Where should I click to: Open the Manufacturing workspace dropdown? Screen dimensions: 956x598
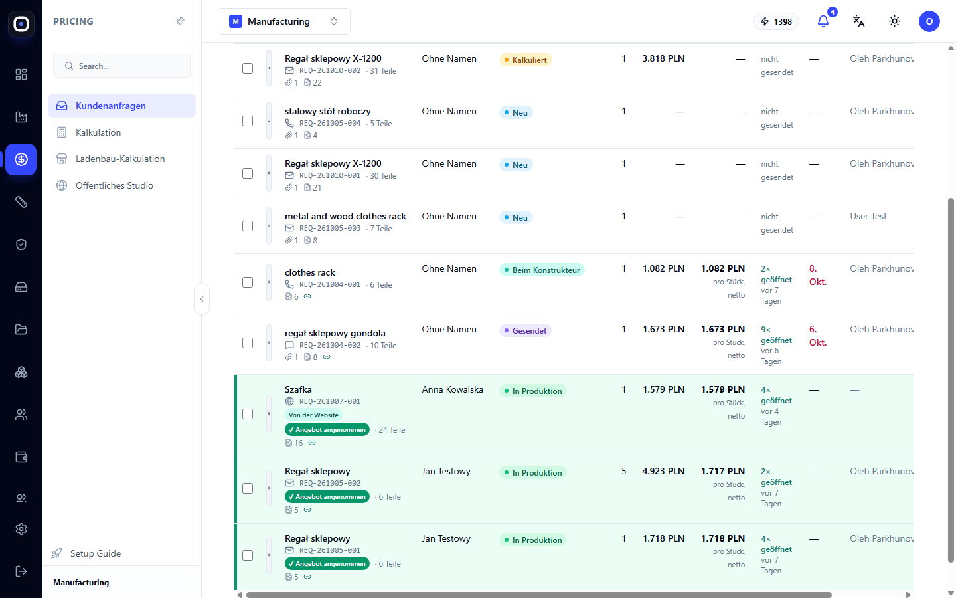coord(284,21)
